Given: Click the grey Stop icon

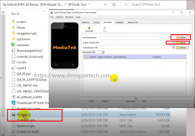Looking at the screenshot, I should 105,28.
